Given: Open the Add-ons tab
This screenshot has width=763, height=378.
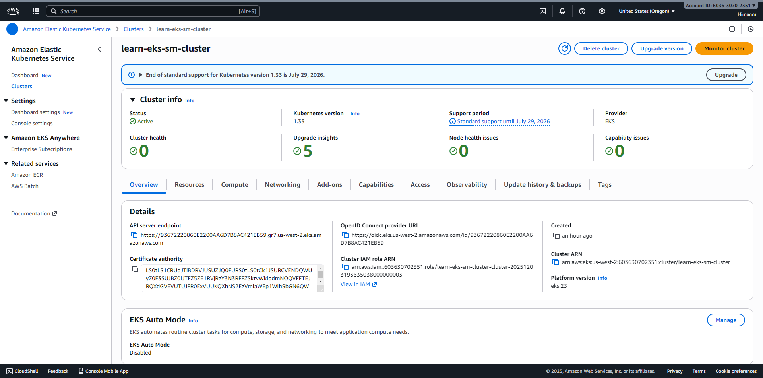Looking at the screenshot, I should pos(329,185).
